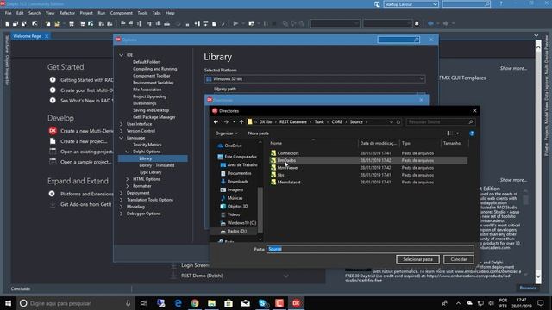Select the libs folder
The image size is (552, 310).
(x=280, y=175)
